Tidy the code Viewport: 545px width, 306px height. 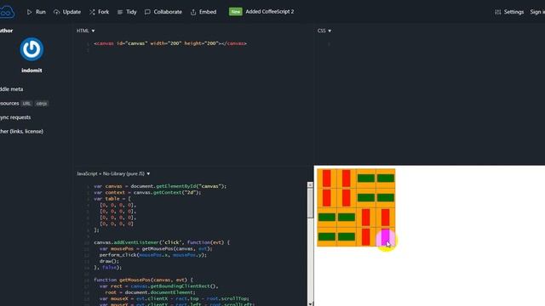pyautogui.click(x=127, y=12)
